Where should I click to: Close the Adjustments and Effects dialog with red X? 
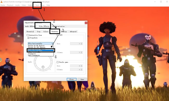point(86,23)
